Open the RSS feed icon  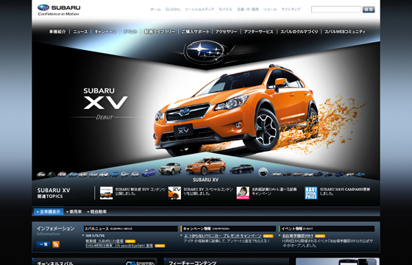pos(56,244)
